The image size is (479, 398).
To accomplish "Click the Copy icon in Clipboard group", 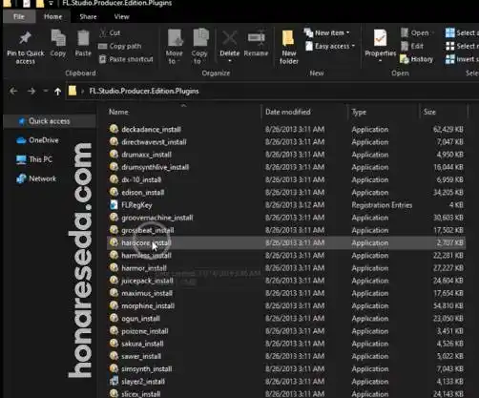I will [58, 38].
